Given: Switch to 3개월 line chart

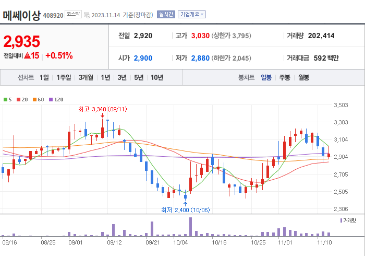Looking at the screenshot, I should (86, 77).
